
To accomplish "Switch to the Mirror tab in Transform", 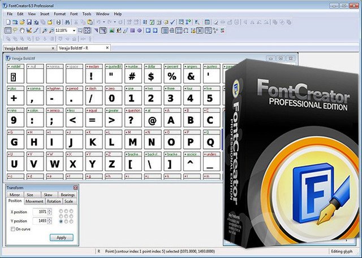I will [x=15, y=195].
